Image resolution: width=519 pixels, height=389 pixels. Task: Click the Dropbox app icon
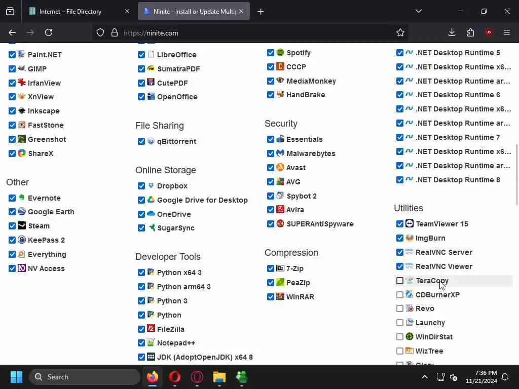tap(151, 185)
